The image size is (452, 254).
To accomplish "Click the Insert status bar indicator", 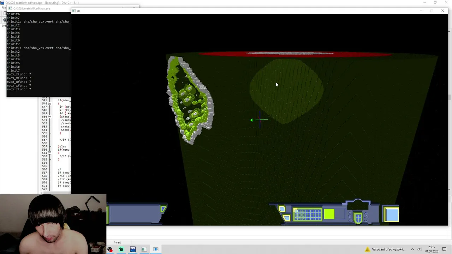I will [x=117, y=242].
